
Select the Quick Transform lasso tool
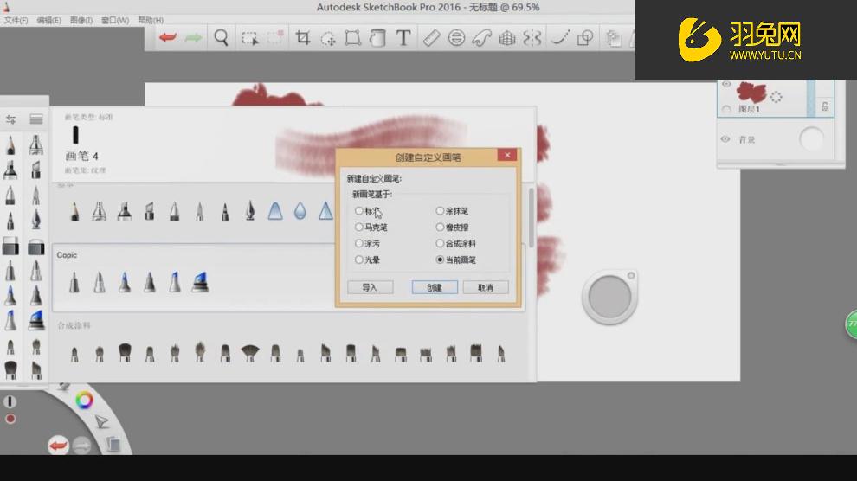pos(328,38)
